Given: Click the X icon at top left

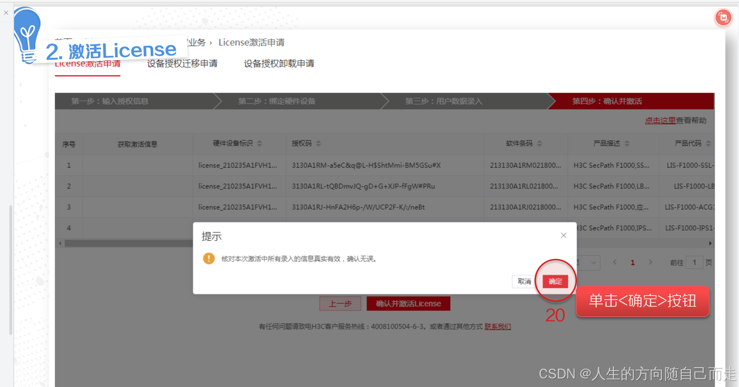Looking at the screenshot, I should coord(6,13).
